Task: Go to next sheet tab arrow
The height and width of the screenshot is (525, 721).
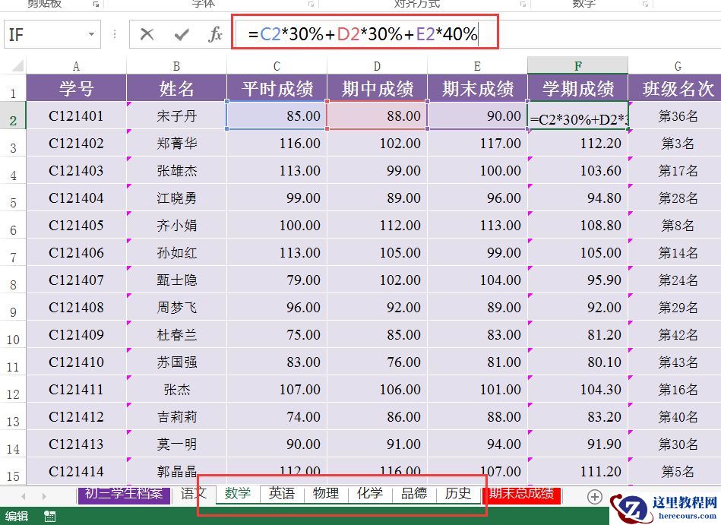Action: coord(44,496)
